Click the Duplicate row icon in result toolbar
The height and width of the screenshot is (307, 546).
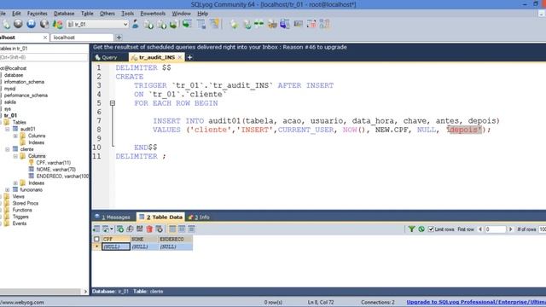pyautogui.click(x=130, y=229)
